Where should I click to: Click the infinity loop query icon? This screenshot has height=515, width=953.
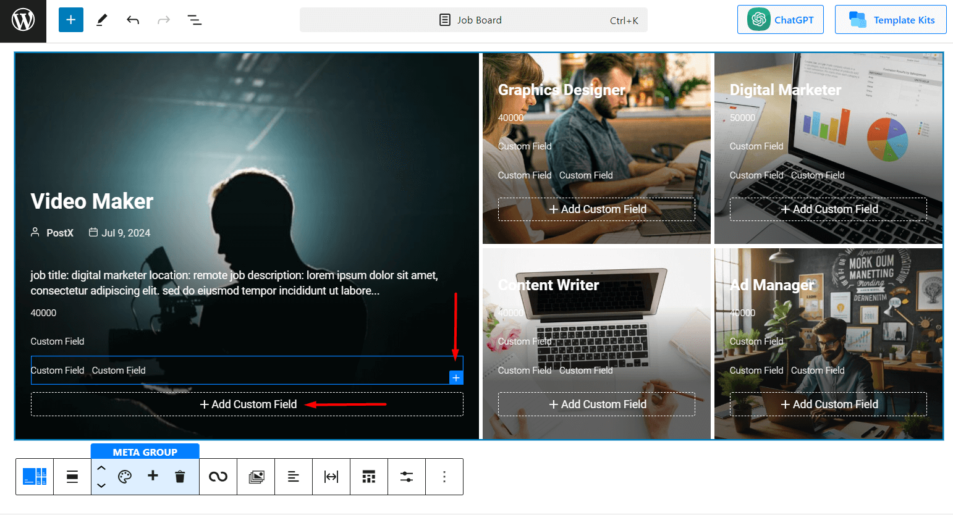(218, 477)
